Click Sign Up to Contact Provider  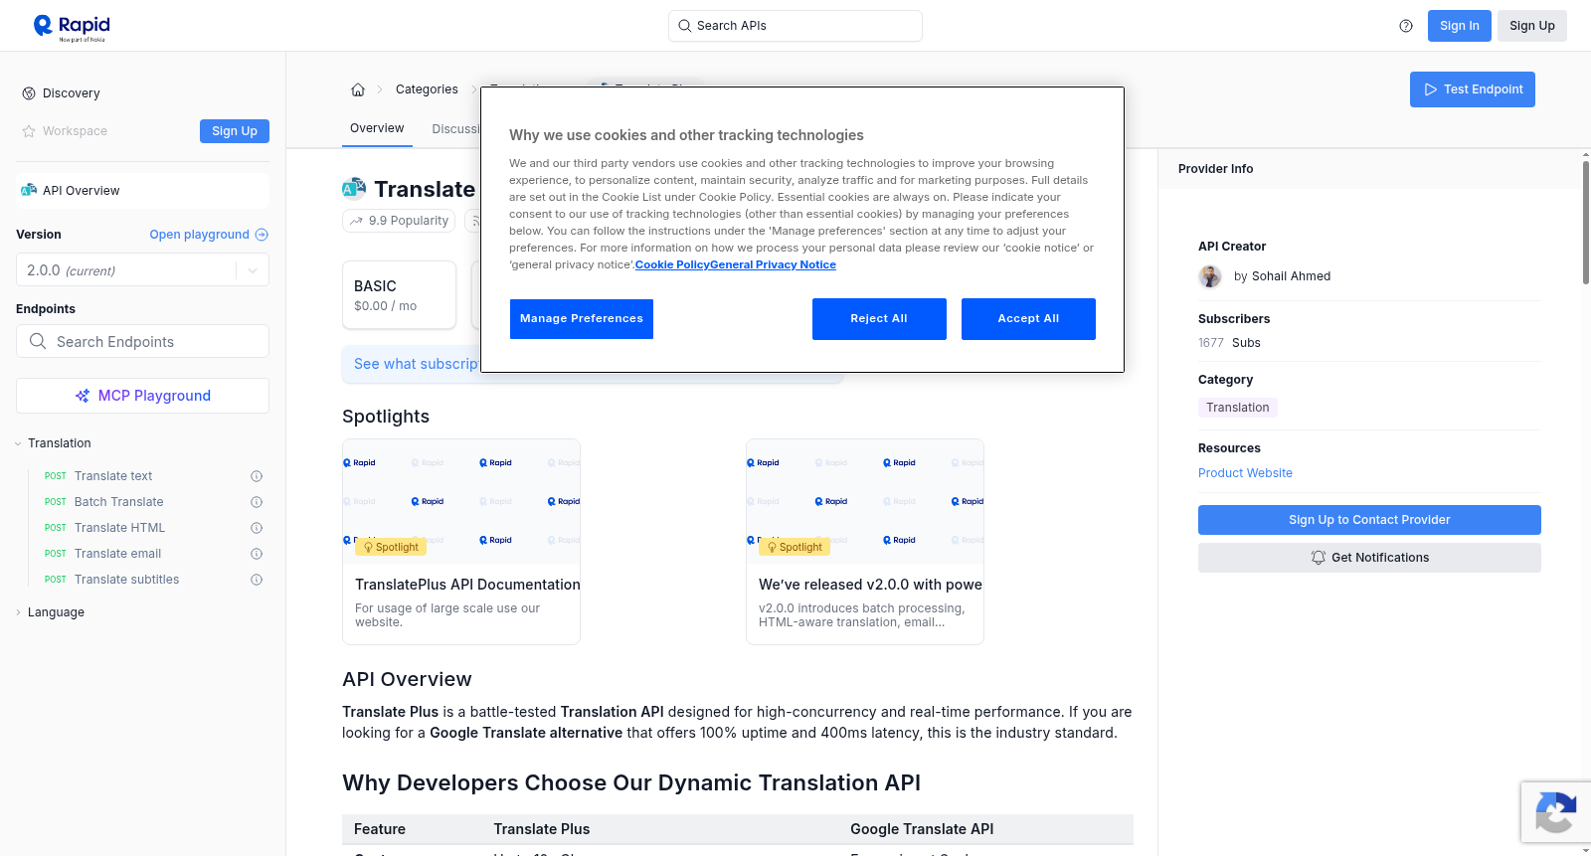tap(1369, 520)
